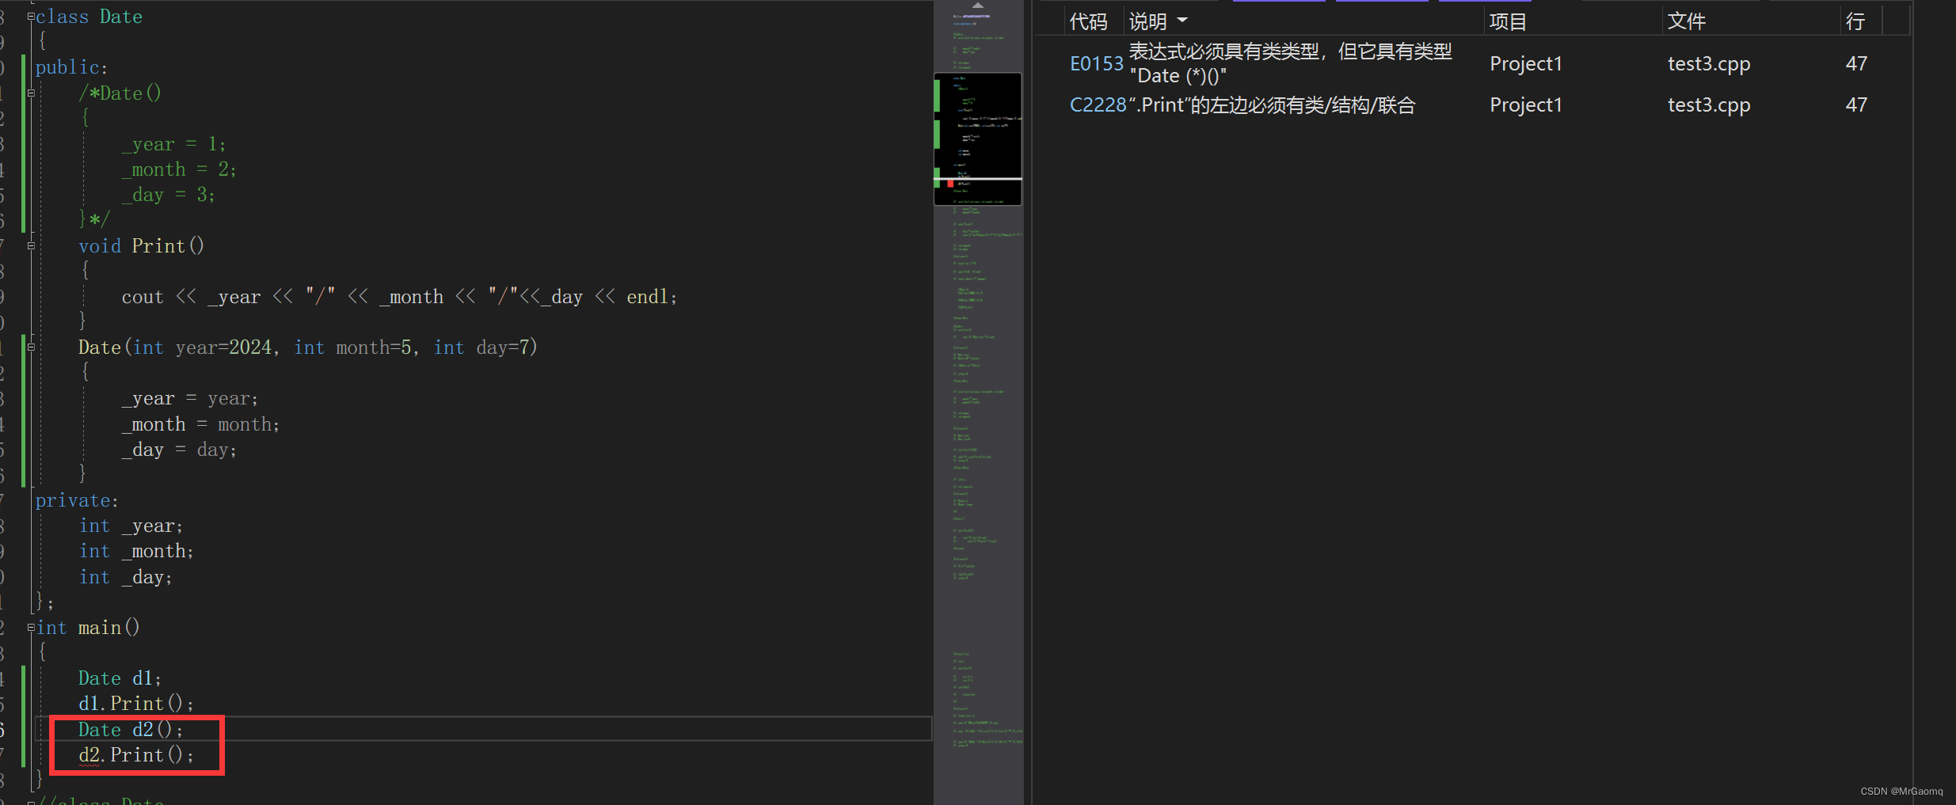This screenshot has width=1956, height=805.
Task: Sort error list by 行 column
Action: pos(1855,21)
